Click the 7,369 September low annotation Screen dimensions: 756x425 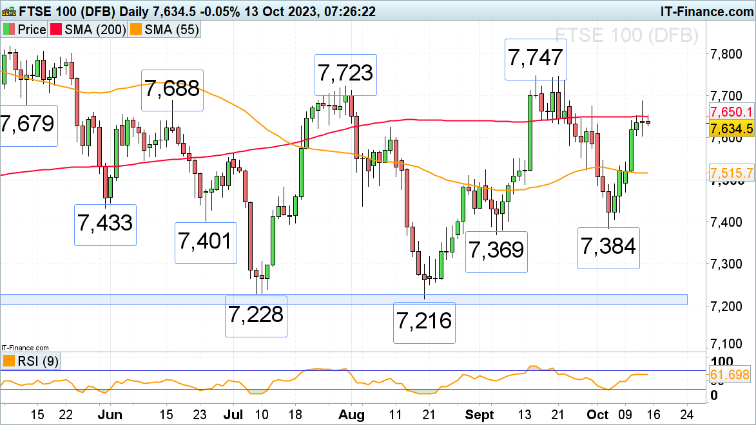pos(497,251)
